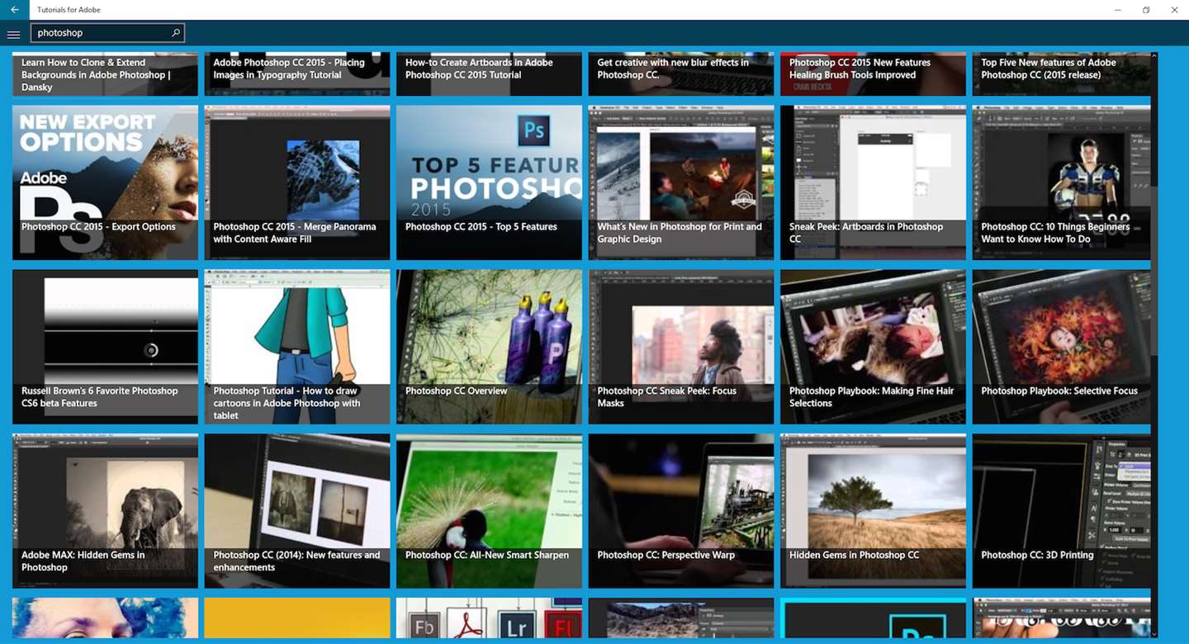Image resolution: width=1189 pixels, height=644 pixels.
Task: Open Photoshop CC (2014): New features and enhancements
Action: tap(297, 511)
